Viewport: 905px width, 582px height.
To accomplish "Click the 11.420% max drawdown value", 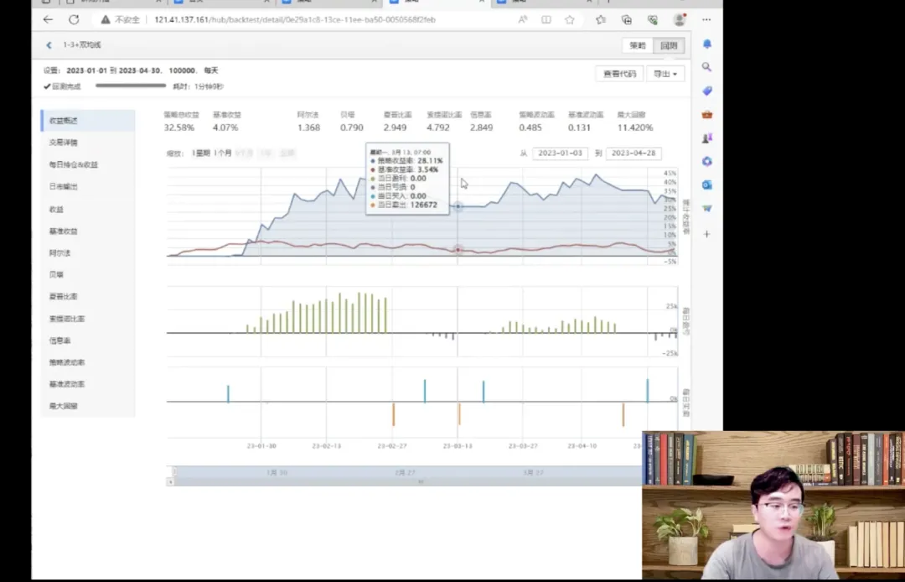I will (x=635, y=127).
